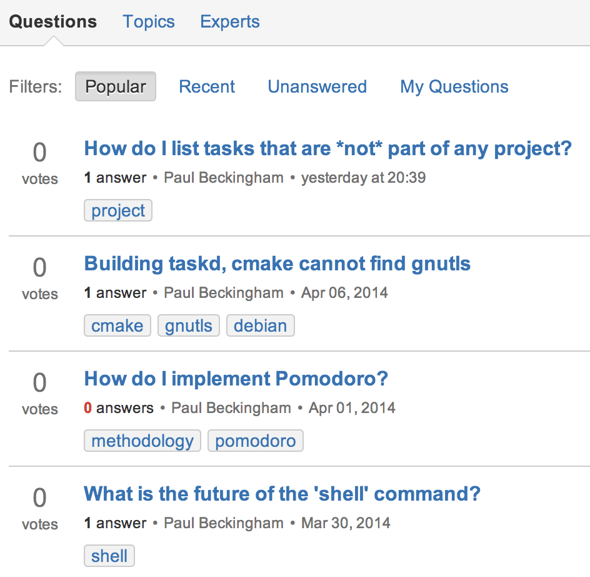Viewport: 590px width, 577px height.
Task: Click the 0 votes counter of first question
Action: point(40,163)
